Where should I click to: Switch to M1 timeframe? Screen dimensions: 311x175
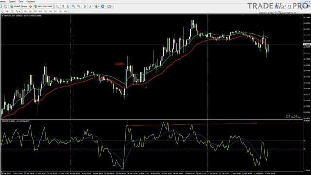point(25,11)
